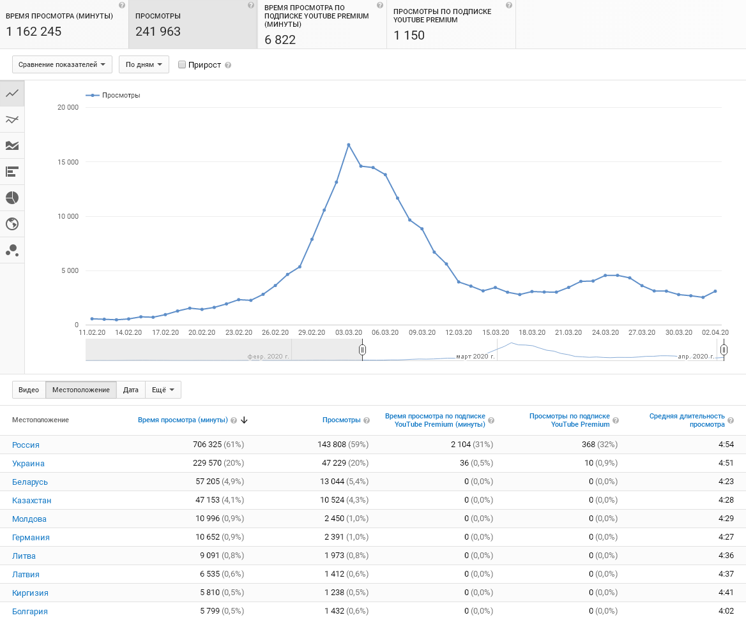This screenshot has height=620, width=746.
Task: Click help icon next to Прирост
Action: click(228, 65)
